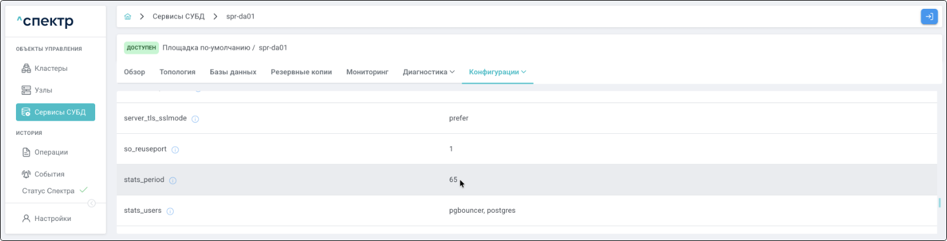Click info icon next to stats_users

point(170,211)
